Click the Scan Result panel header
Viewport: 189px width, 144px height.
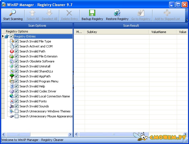[131, 26]
